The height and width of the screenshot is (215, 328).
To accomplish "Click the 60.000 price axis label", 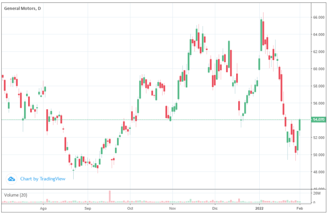I will pyautogui.click(x=318, y=69).
